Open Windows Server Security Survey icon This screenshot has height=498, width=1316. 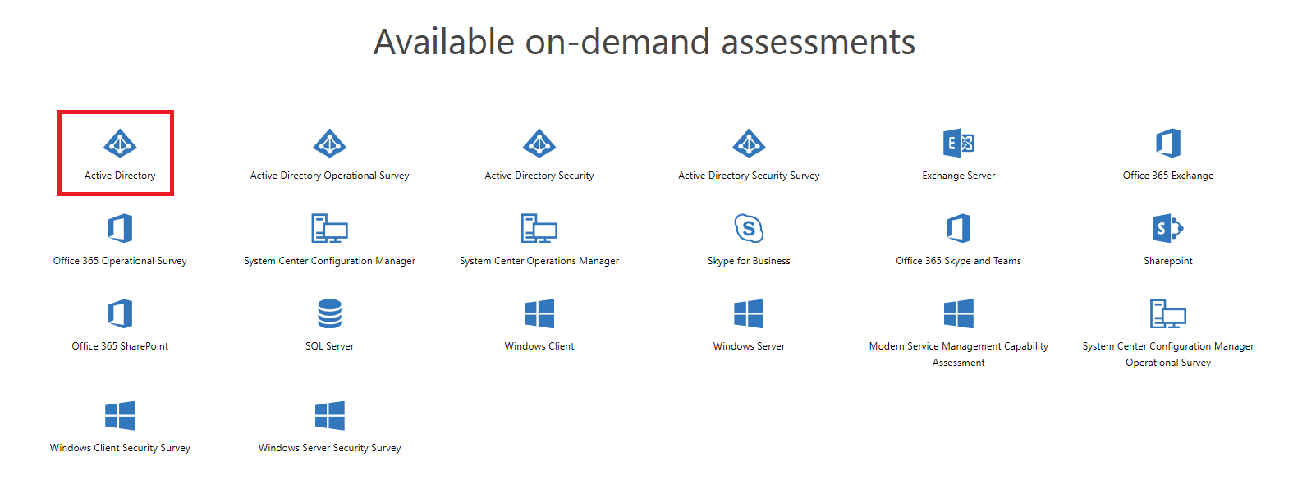click(x=330, y=415)
